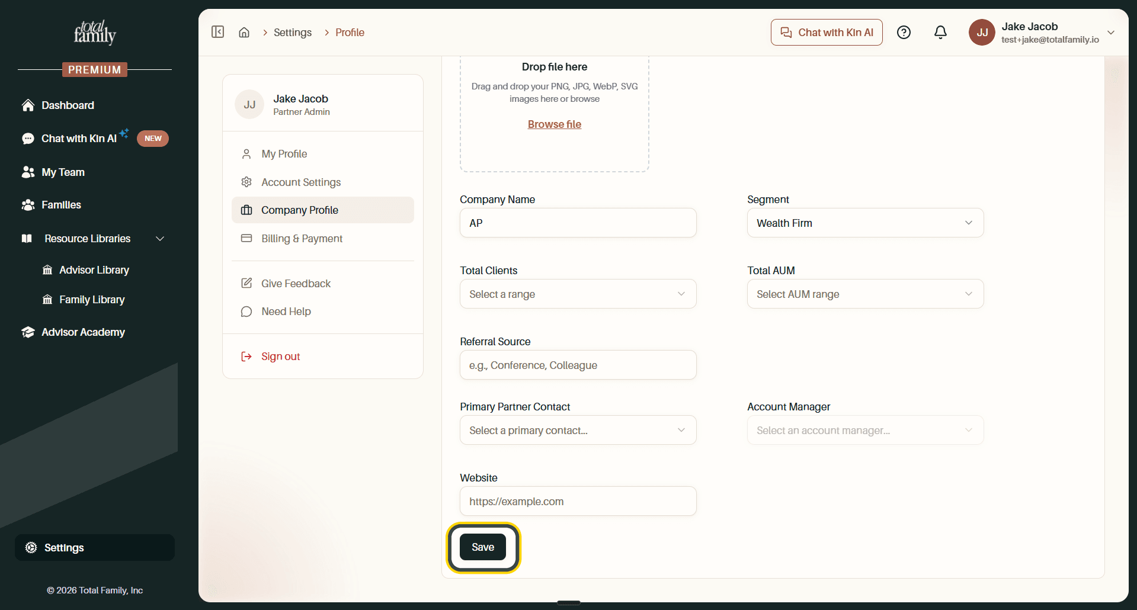
Task: Collapse the Resource Libraries chevron
Action: [x=160, y=239]
